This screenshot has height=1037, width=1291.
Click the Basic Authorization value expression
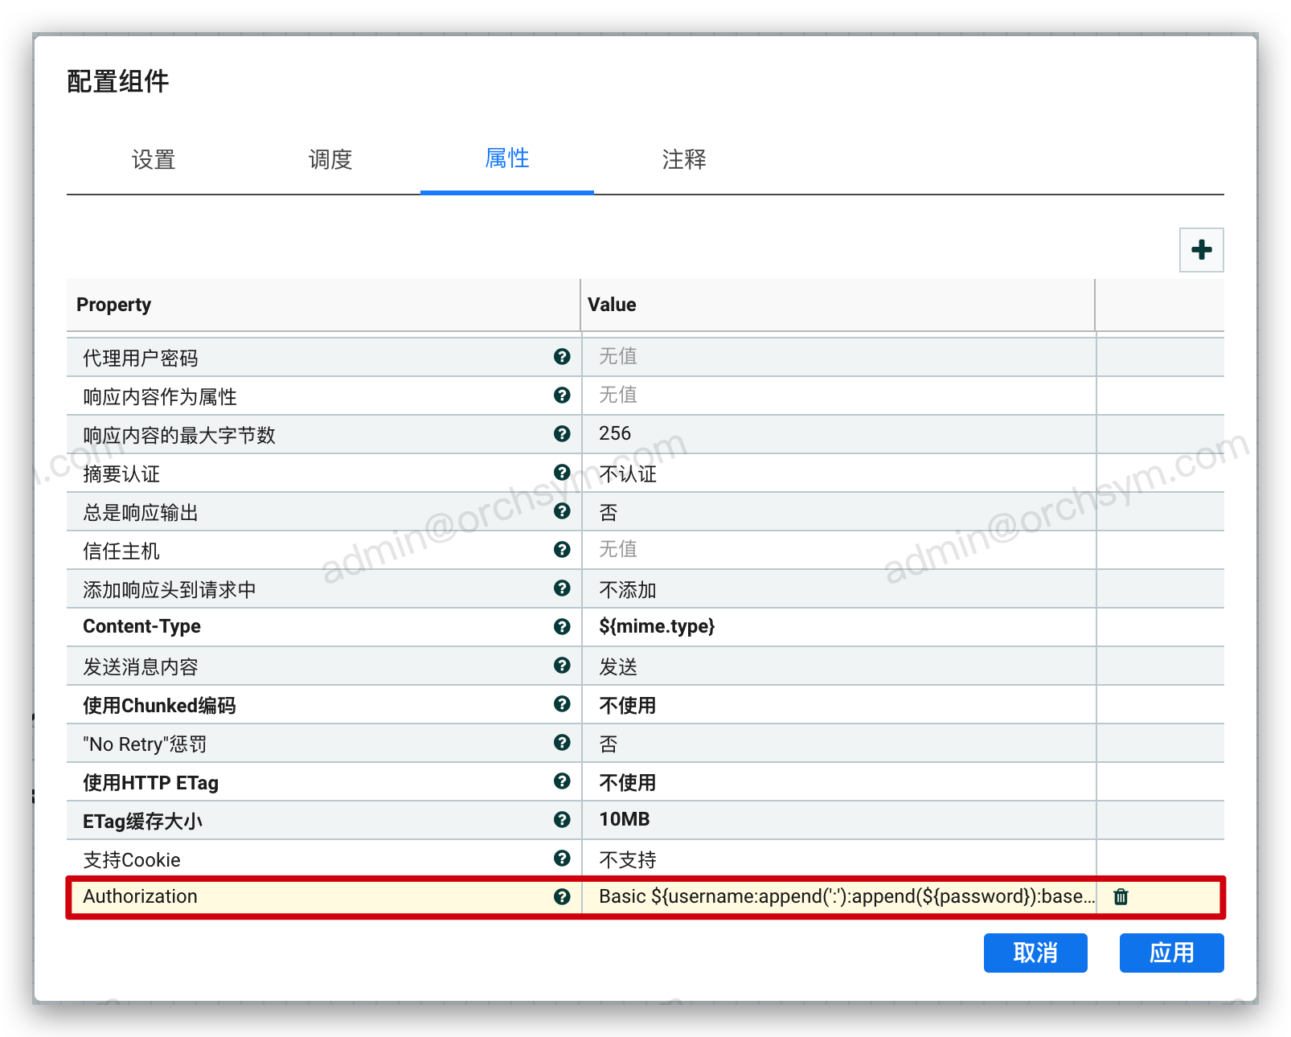pos(844,896)
